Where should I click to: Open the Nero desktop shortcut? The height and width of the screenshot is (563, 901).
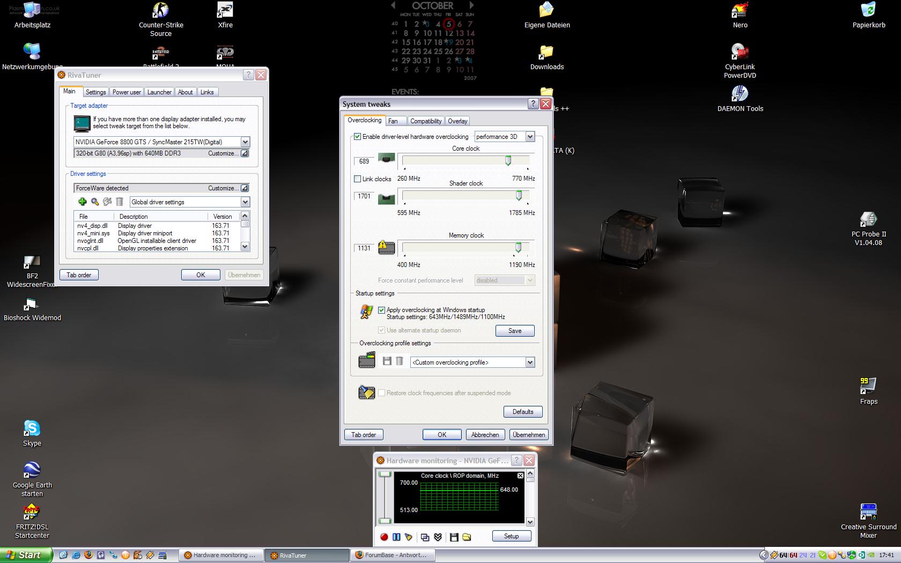point(740,16)
